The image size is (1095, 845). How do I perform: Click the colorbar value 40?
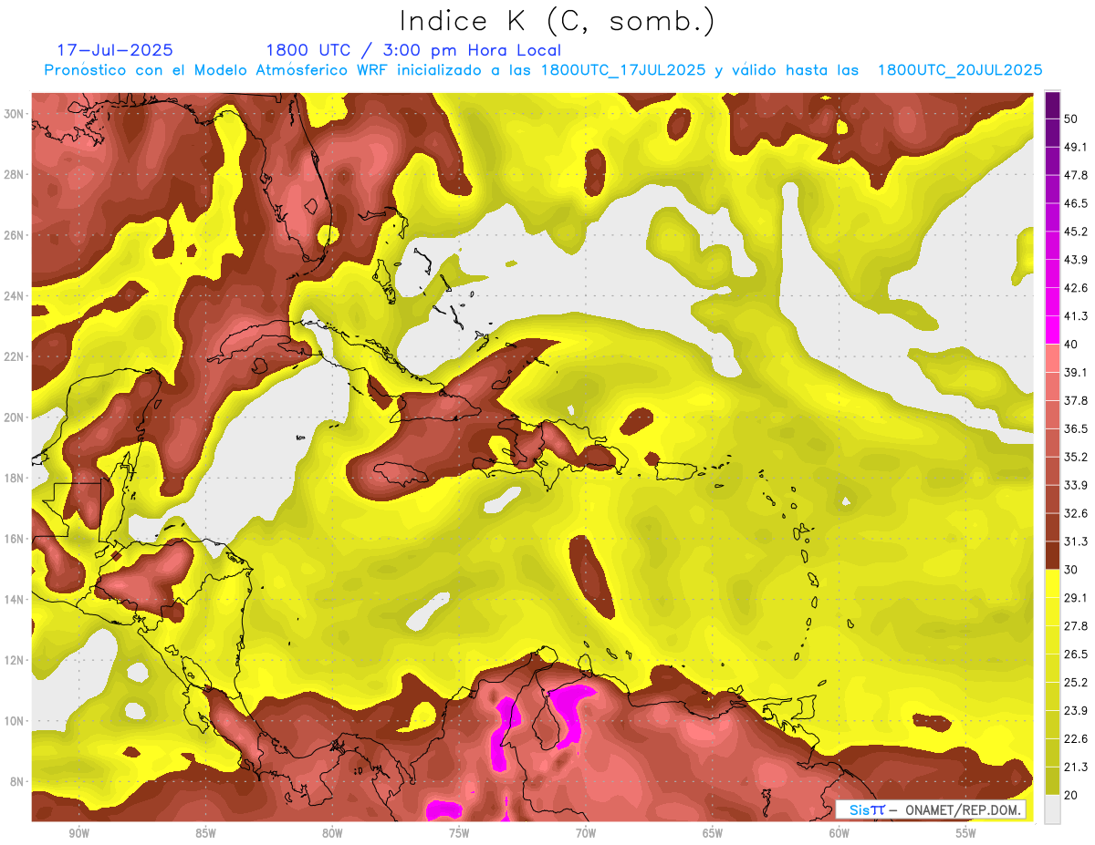point(1070,345)
